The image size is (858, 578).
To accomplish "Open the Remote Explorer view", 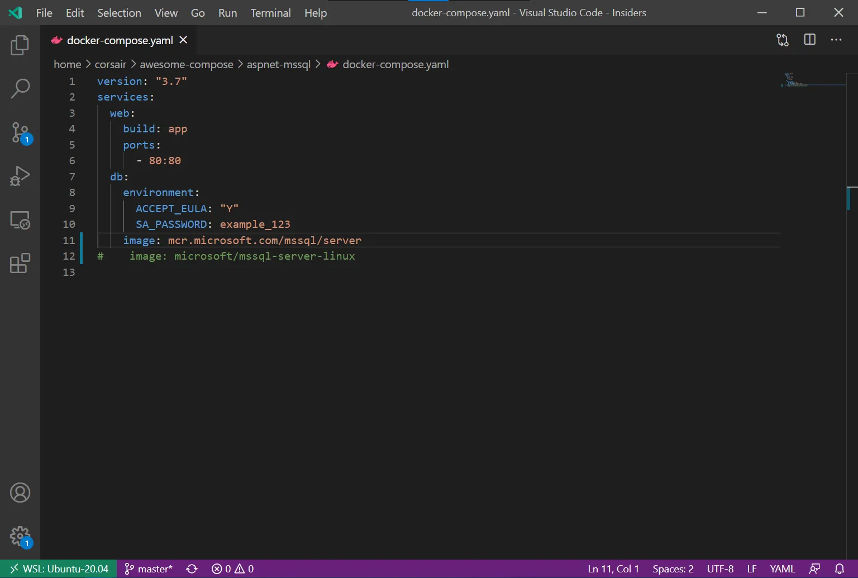I will [x=20, y=220].
